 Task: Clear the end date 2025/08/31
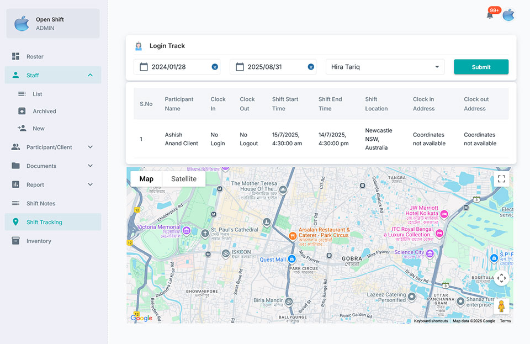[x=311, y=67]
